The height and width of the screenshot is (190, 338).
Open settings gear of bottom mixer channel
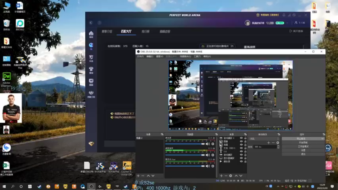pos(213,166)
